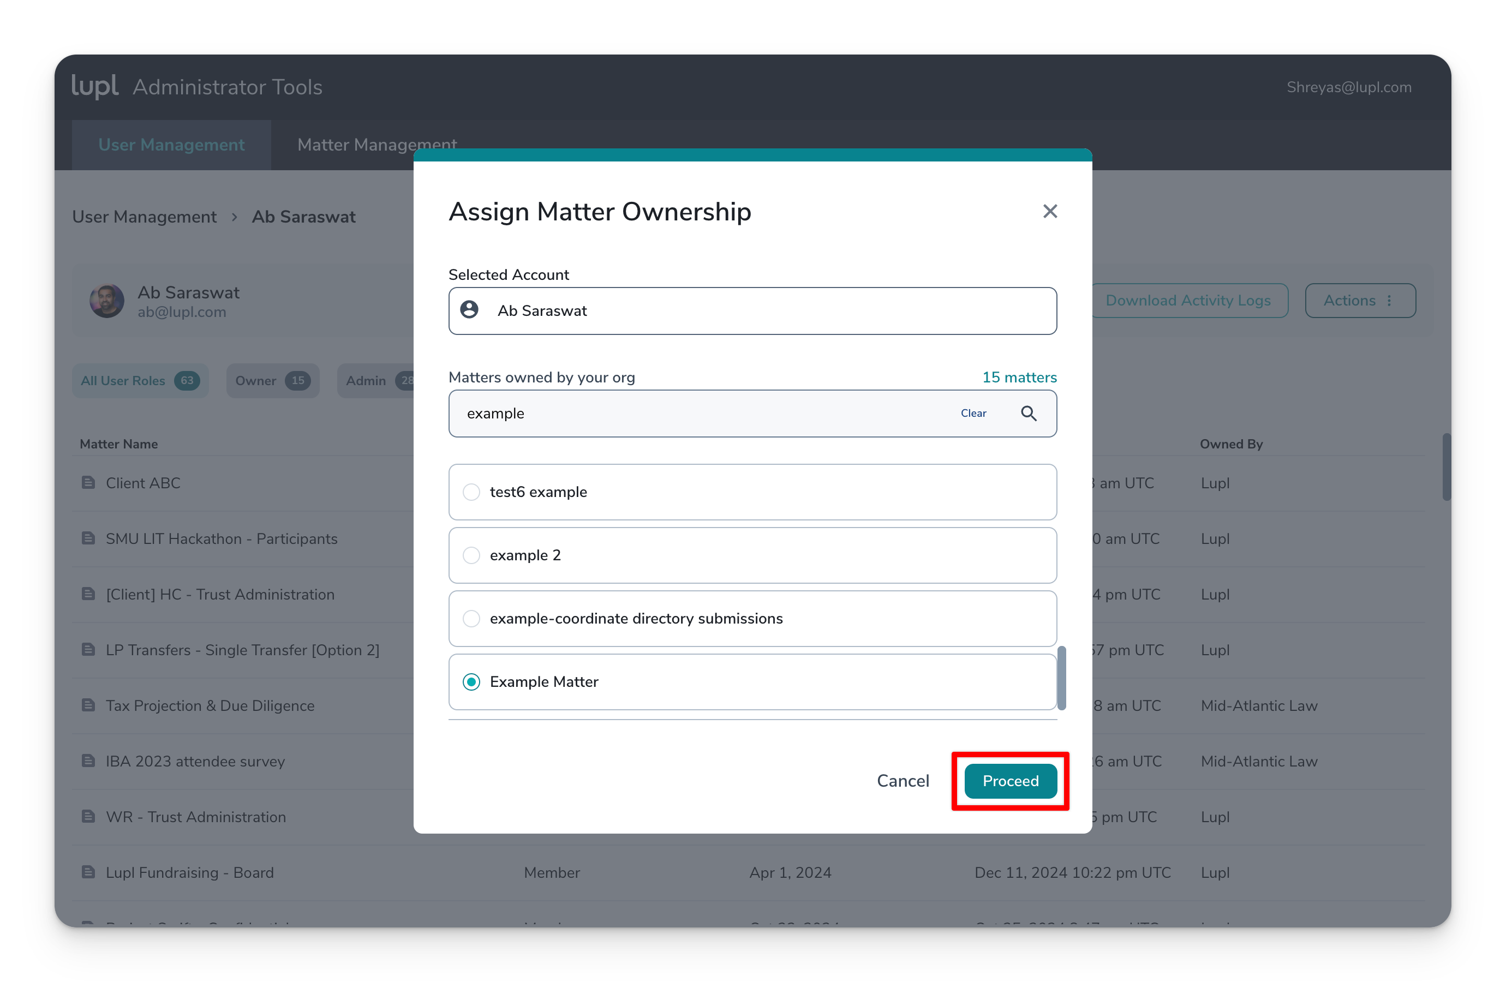Screen dimensions: 1506x982
Task: Open the Actions dropdown menu
Action: 1360,301
